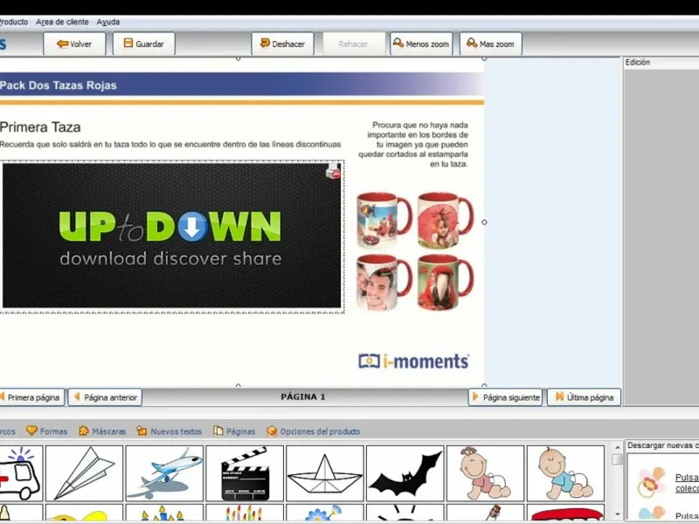Select the baby girl in pink clipart

tap(486, 473)
